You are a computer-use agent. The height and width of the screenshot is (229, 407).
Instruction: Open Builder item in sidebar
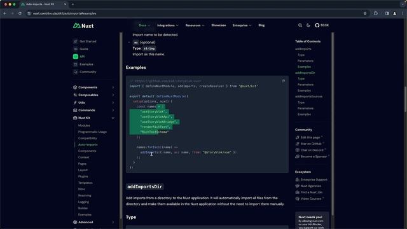(83, 208)
